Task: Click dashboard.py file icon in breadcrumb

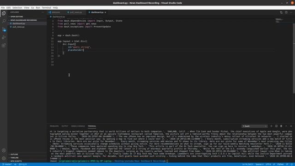Action: click(x=51, y=17)
